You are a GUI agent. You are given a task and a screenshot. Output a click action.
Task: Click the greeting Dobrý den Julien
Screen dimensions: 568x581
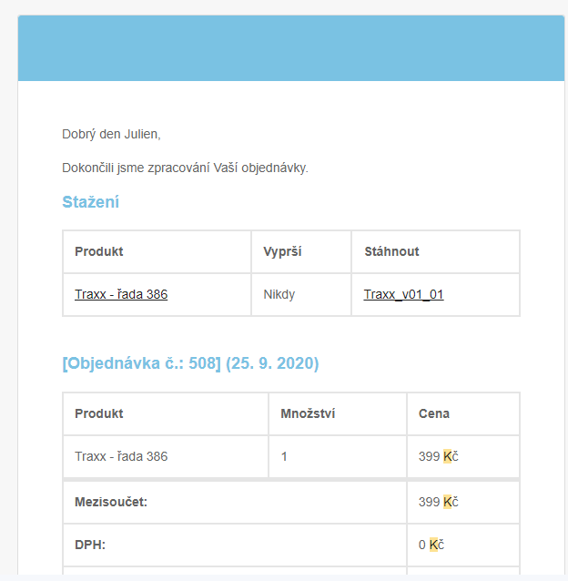click(x=111, y=134)
